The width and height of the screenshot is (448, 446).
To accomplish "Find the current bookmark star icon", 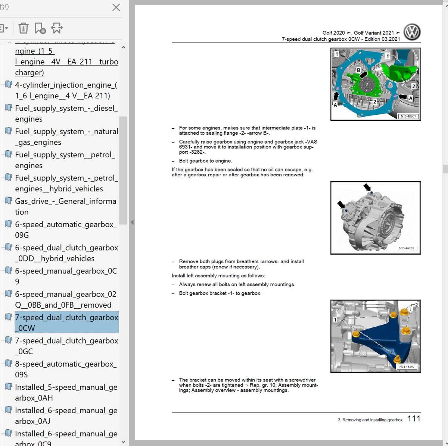I will coord(57,28).
